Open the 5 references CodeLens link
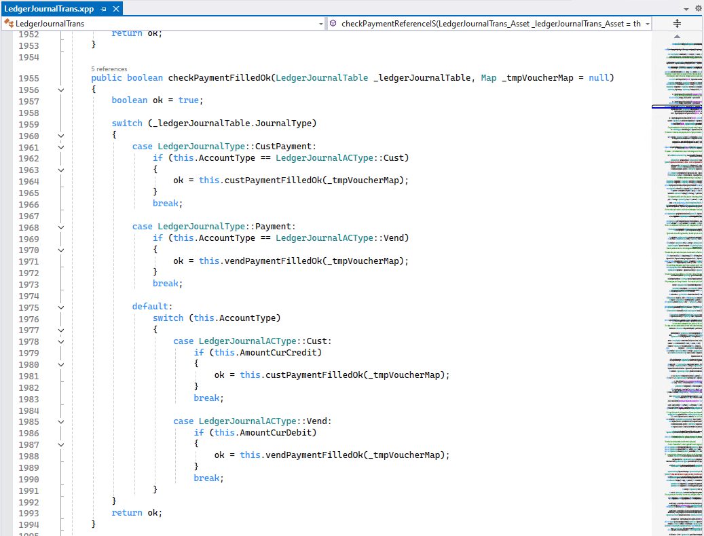Image resolution: width=704 pixels, height=536 pixels. point(109,69)
